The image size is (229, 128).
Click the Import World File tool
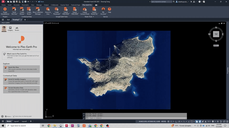click(x=94, y=11)
